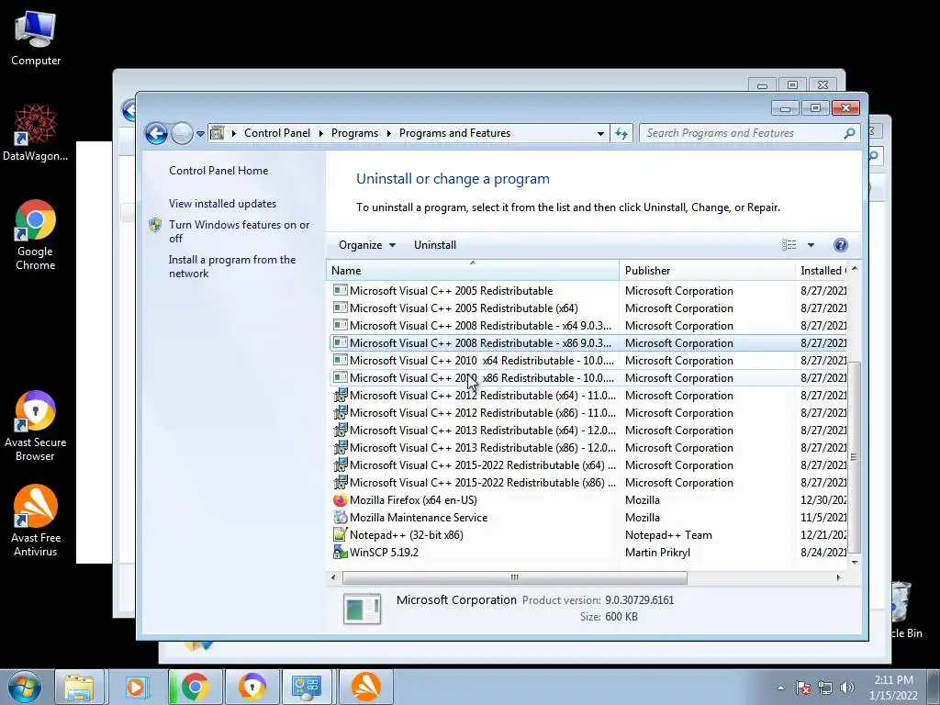940x705 pixels.
Task: Click shield icon beside Windows features link
Action: coord(155,225)
